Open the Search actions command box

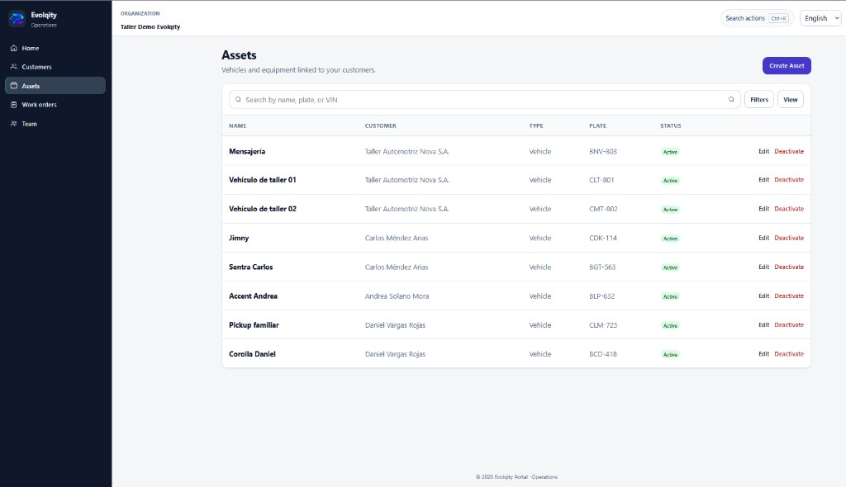coord(757,18)
